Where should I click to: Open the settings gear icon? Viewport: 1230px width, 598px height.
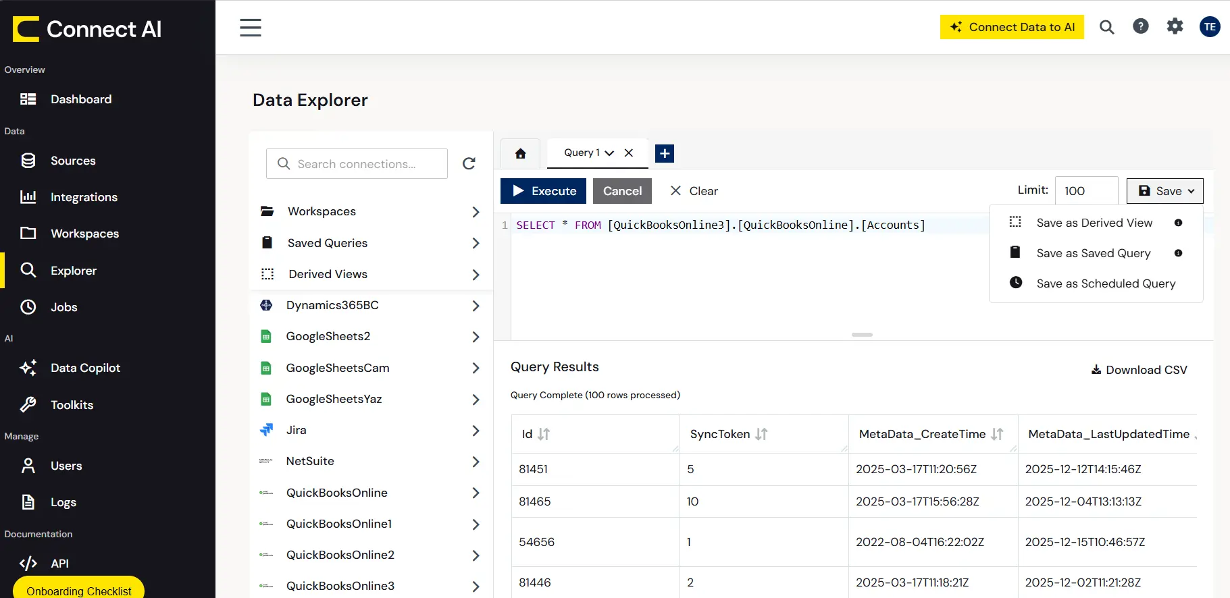click(1175, 26)
